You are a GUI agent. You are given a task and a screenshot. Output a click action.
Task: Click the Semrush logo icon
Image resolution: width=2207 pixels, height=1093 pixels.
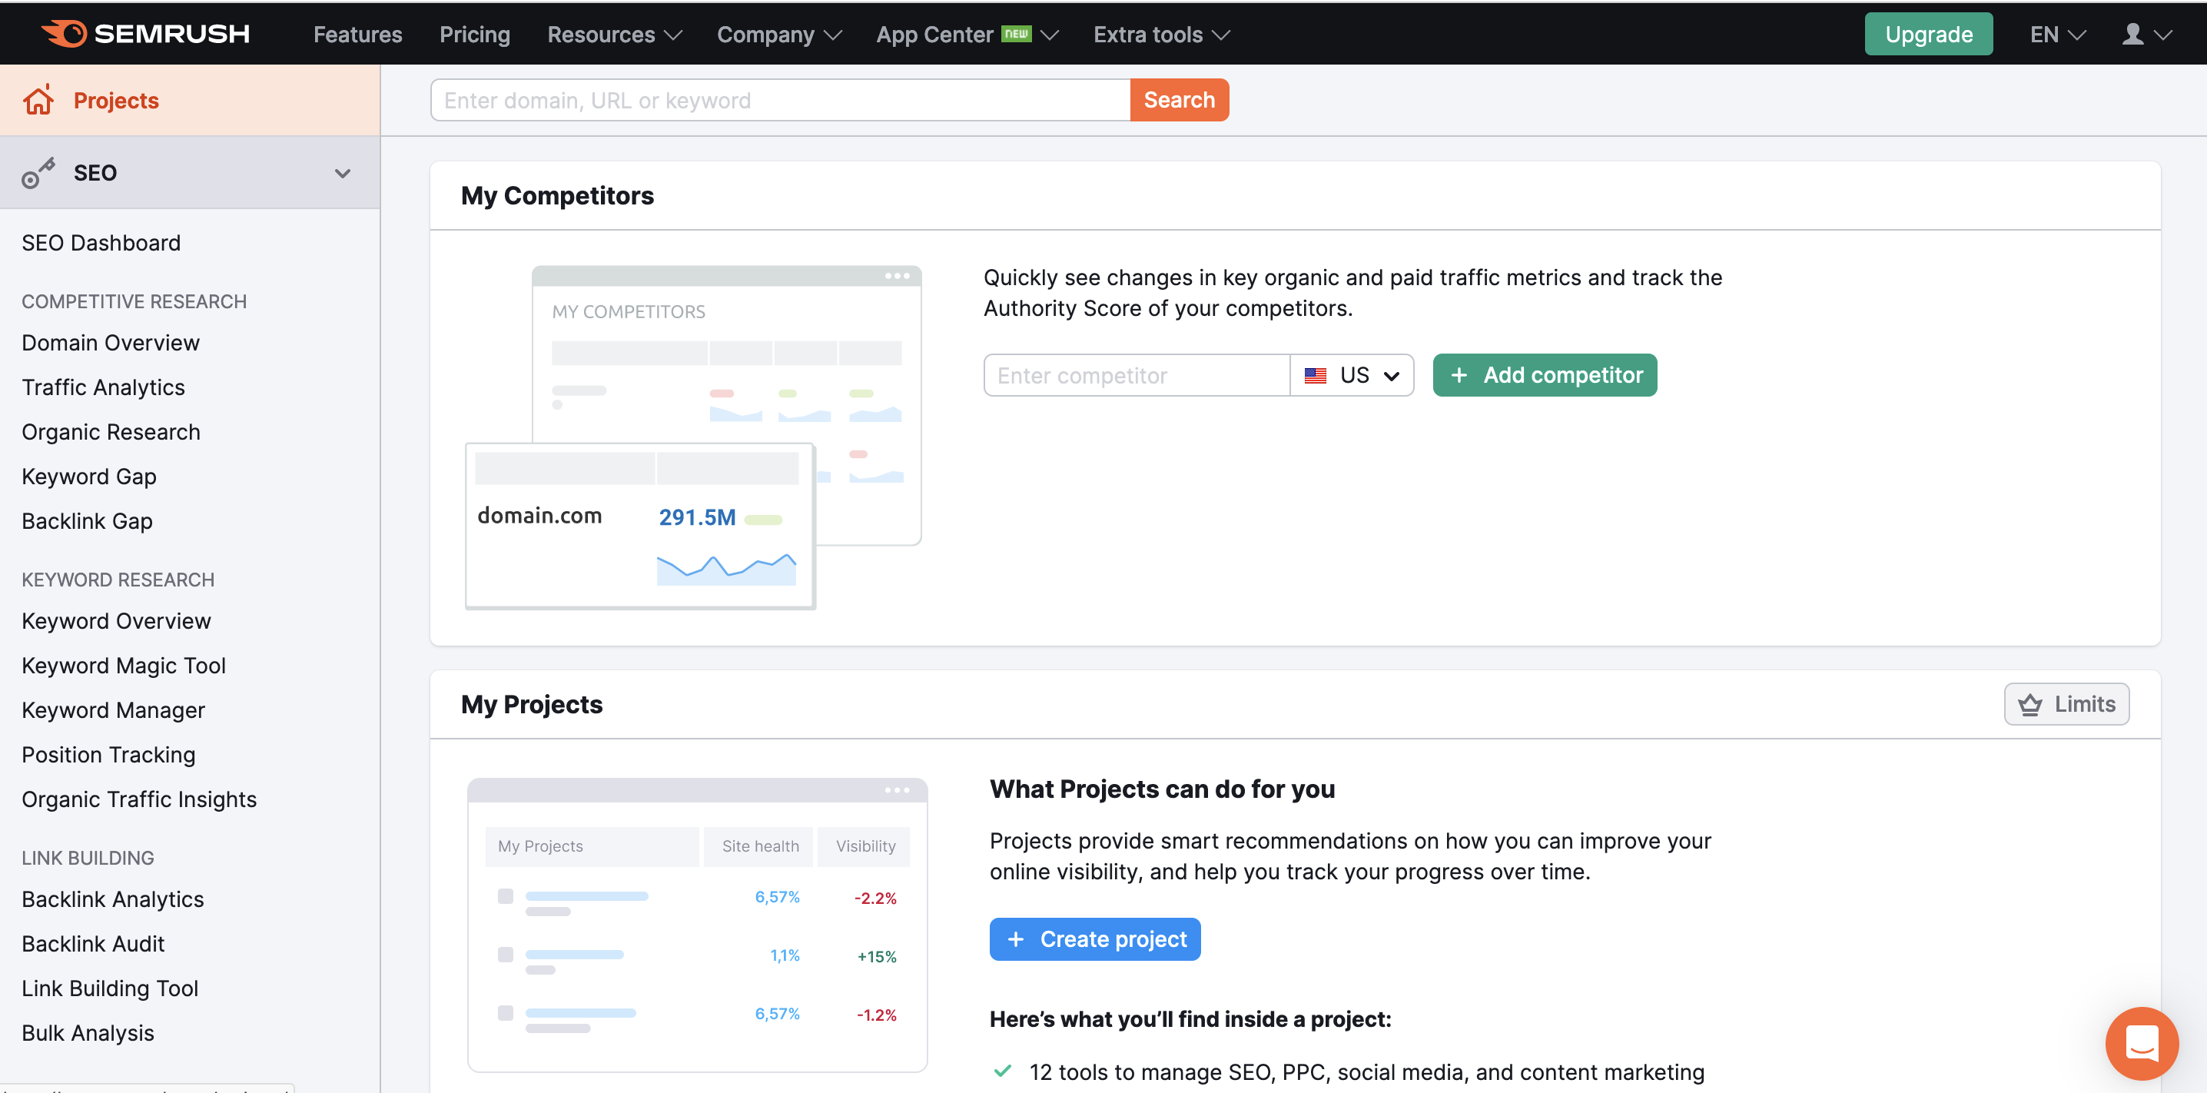click(x=65, y=33)
